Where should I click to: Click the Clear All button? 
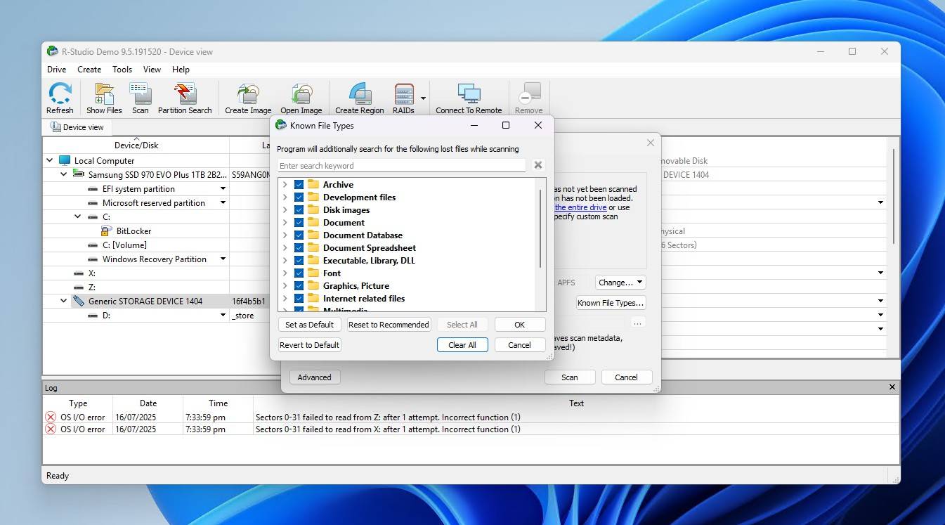(x=462, y=344)
